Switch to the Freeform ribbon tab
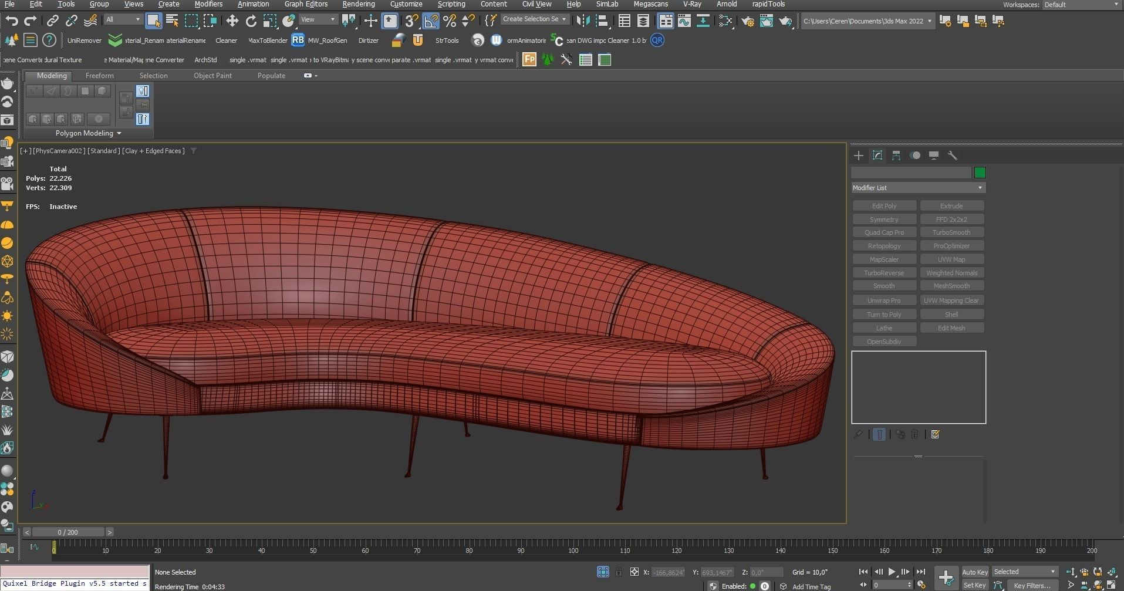Screen dimensions: 1124x591 [x=99, y=76]
